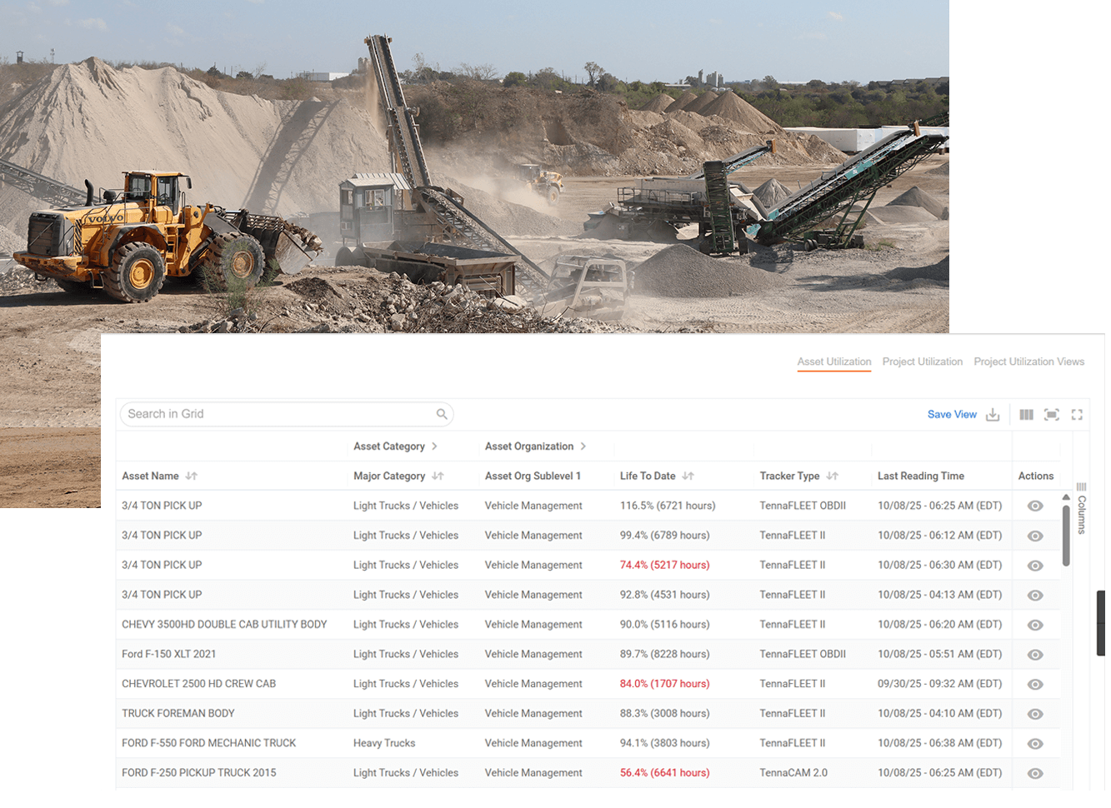Viewport: 1111px width, 808px height.
Task: Open the eye icon on the first 3/4 TON PICK UP row
Action: [x=1035, y=505]
